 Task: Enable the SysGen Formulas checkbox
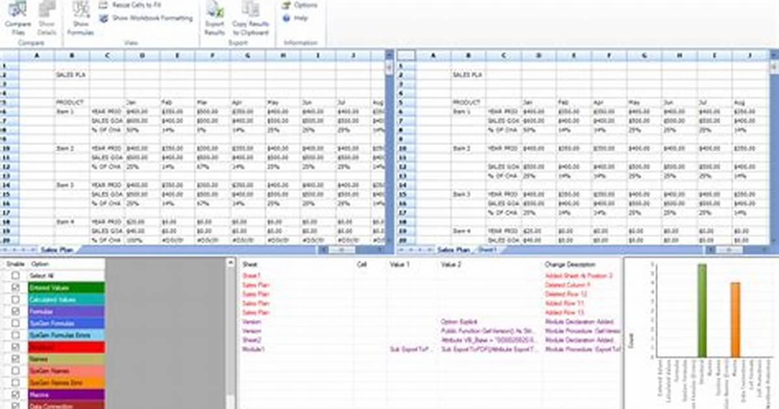16,323
